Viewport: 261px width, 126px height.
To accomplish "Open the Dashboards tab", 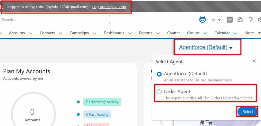I will tap(114, 33).
